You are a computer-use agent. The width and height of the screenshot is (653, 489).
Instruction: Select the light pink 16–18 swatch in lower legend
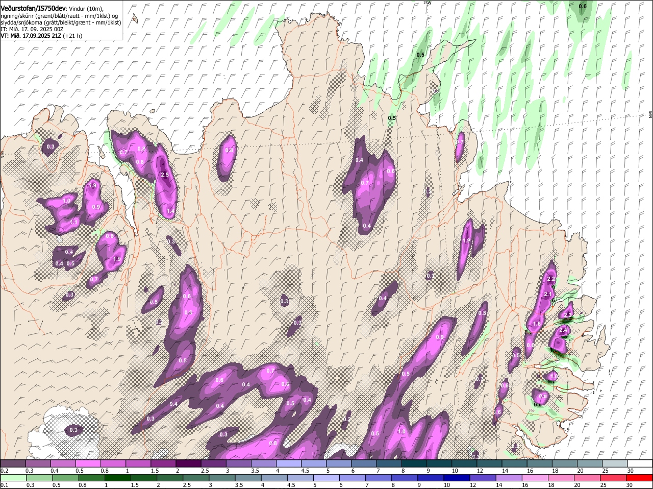click(536, 478)
